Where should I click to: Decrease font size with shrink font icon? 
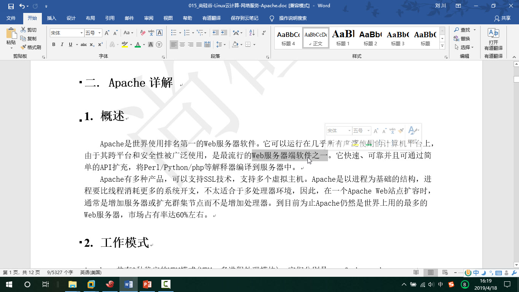115,33
